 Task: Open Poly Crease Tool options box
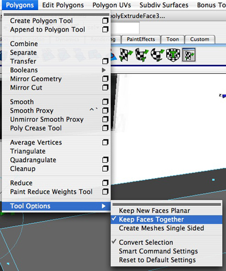[105, 128]
